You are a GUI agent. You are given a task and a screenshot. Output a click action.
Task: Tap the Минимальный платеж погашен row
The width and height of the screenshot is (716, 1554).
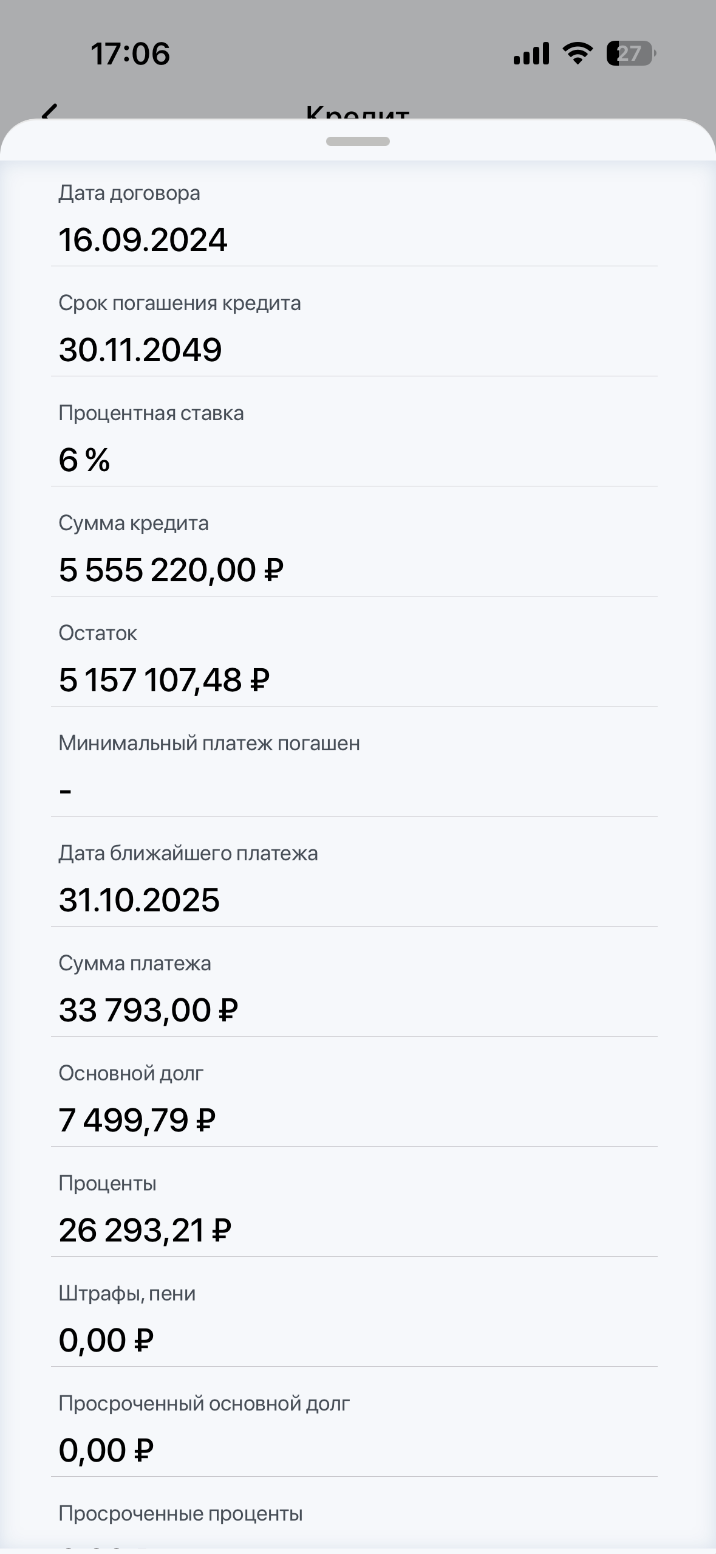(x=354, y=767)
